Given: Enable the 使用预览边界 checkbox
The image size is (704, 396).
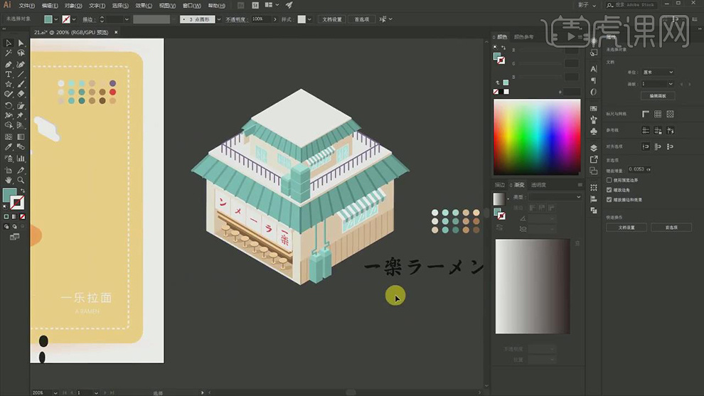Looking at the screenshot, I should 609,181.
